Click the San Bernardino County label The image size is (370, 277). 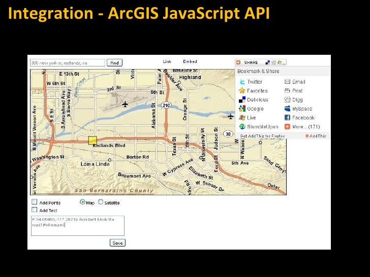[114, 191]
